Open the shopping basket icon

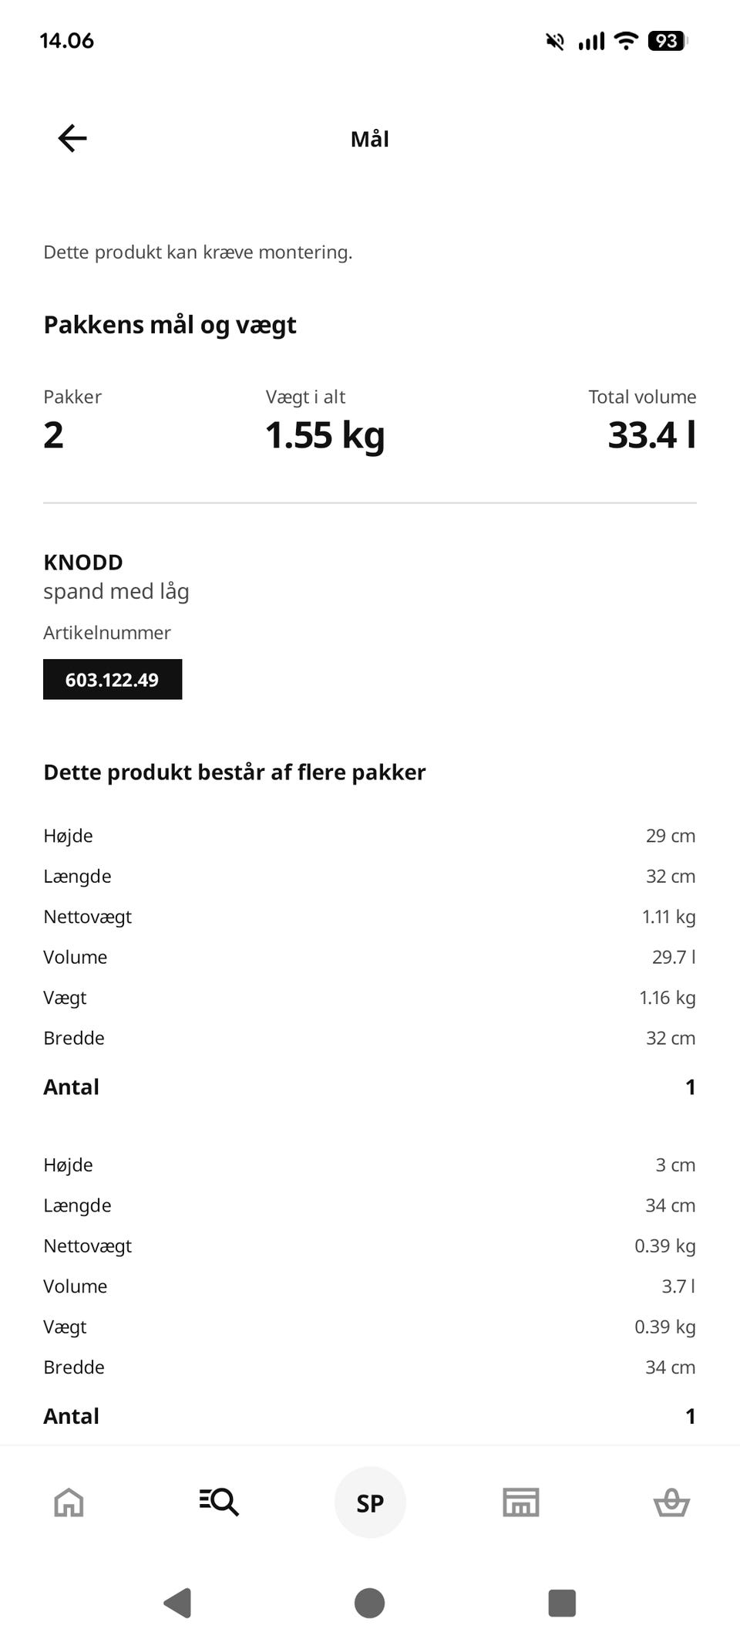671,1502
